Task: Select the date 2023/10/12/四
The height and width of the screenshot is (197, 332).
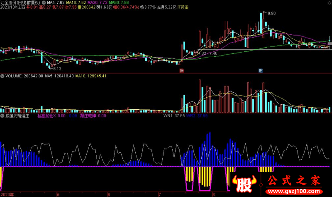Action: point(13,7)
